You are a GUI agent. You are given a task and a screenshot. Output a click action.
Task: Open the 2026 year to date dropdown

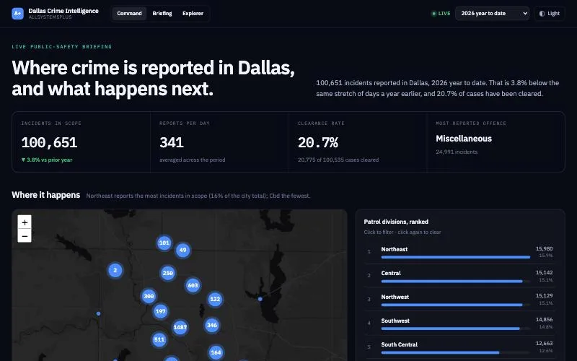[493, 14]
